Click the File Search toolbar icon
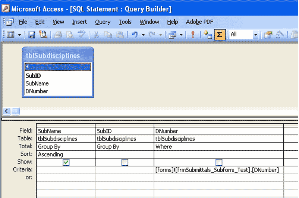Viewport: 299px width, 198px height. (x=43, y=35)
